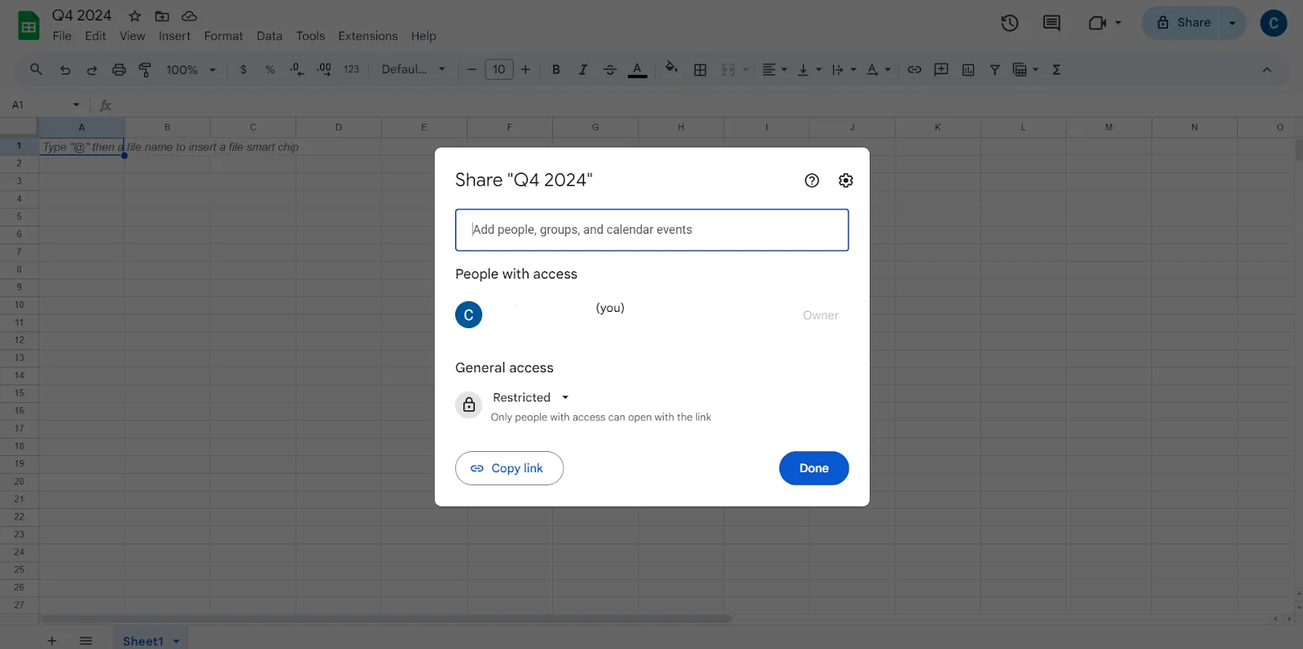This screenshot has height=649, width=1303.
Task: Click the Done button
Action: (814, 468)
